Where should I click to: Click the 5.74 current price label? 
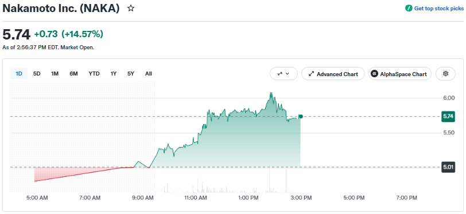coord(448,117)
